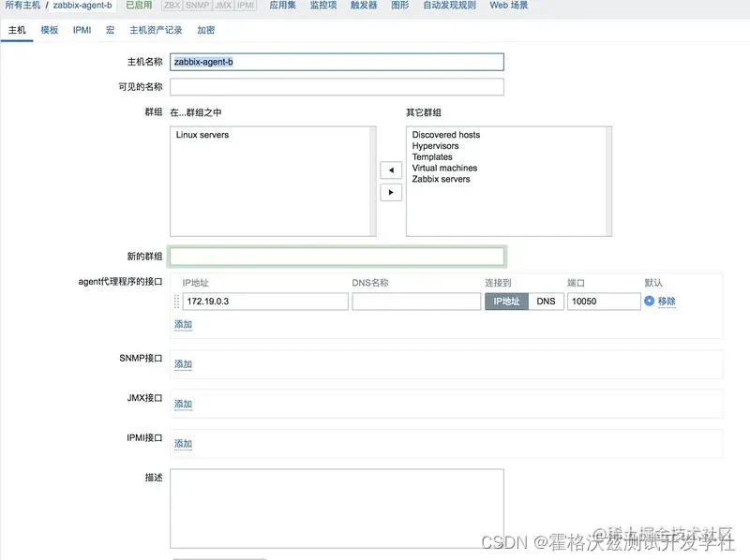Select Templates in the 其它群组 list
The width and height of the screenshot is (750, 560).
(433, 157)
